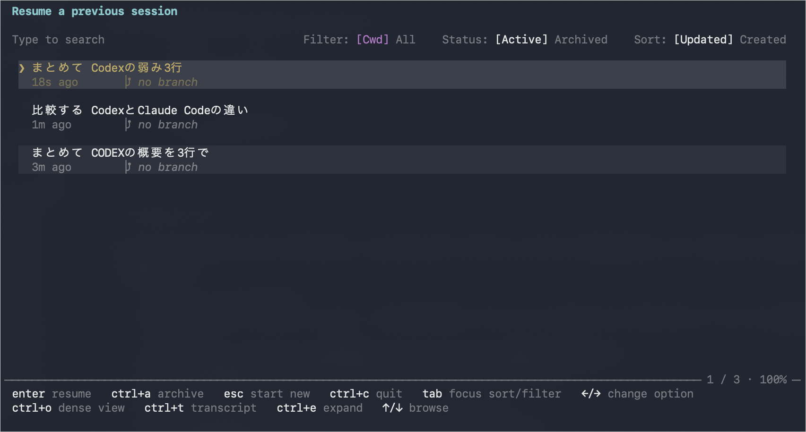Open session まとめて Codexの弱み3行

pos(402,75)
